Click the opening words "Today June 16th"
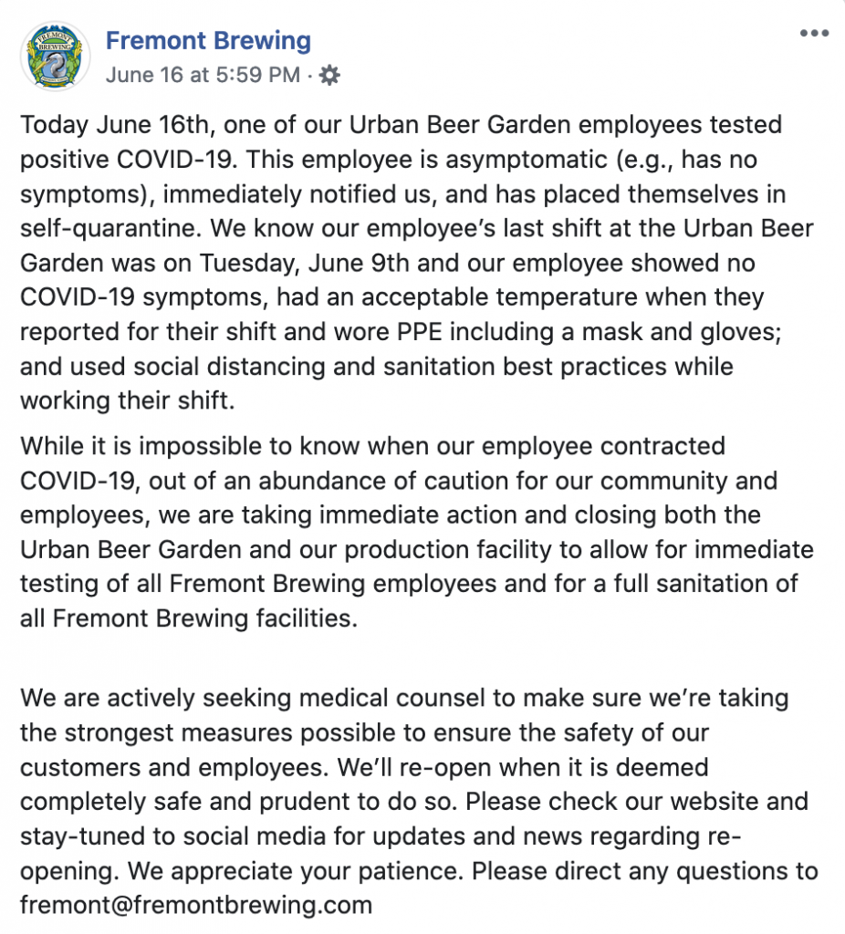 (114, 125)
